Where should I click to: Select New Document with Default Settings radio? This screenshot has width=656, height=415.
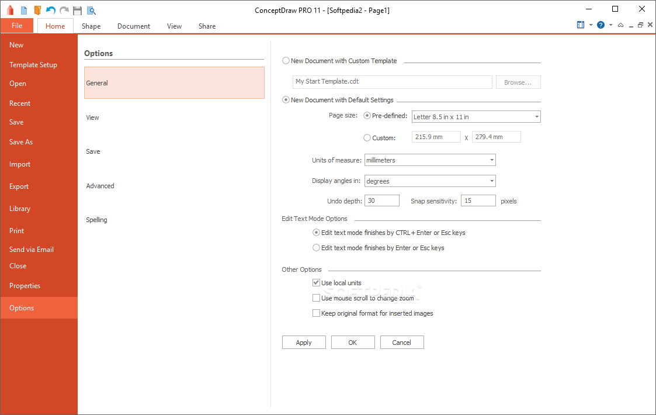point(286,100)
